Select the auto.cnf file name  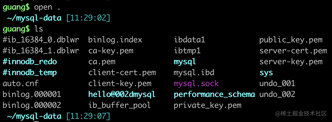point(21,83)
